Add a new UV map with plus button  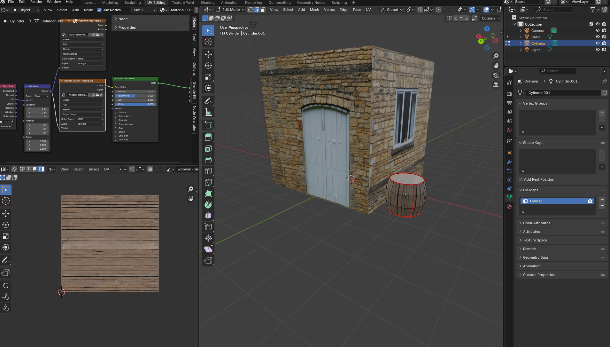tap(602, 199)
